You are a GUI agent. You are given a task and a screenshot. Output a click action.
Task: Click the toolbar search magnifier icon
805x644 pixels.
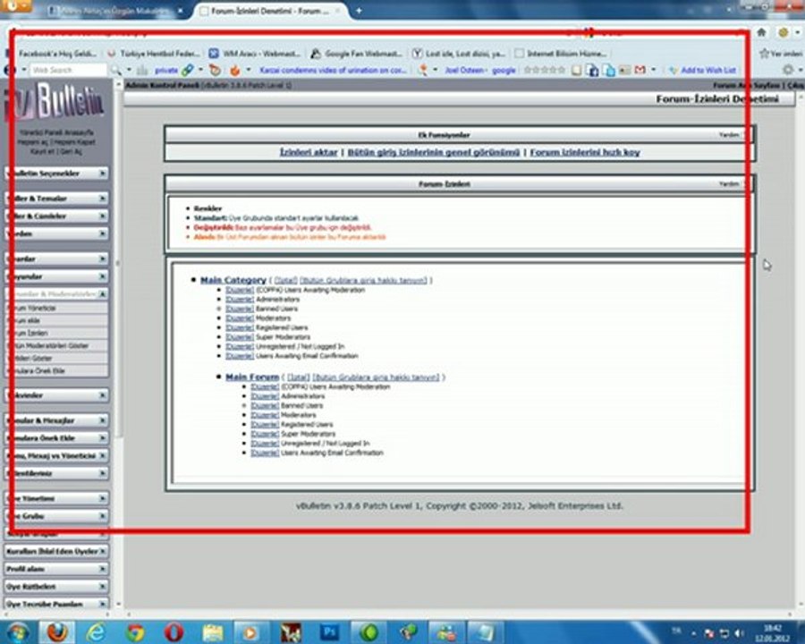click(116, 70)
